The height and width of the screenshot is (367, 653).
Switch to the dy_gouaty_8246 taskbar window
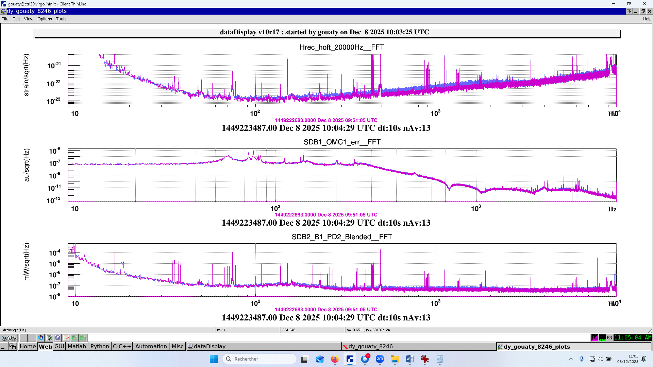click(371, 347)
